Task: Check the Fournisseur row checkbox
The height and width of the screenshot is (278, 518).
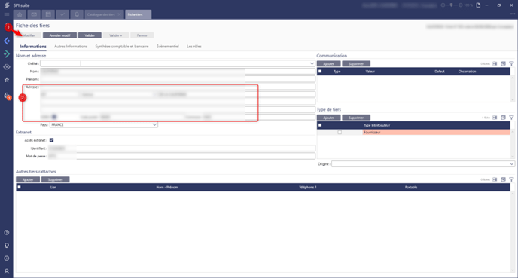Action: (340, 133)
